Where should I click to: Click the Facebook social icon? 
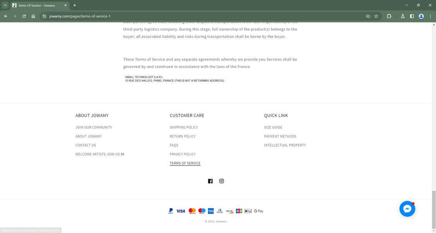tap(210, 181)
